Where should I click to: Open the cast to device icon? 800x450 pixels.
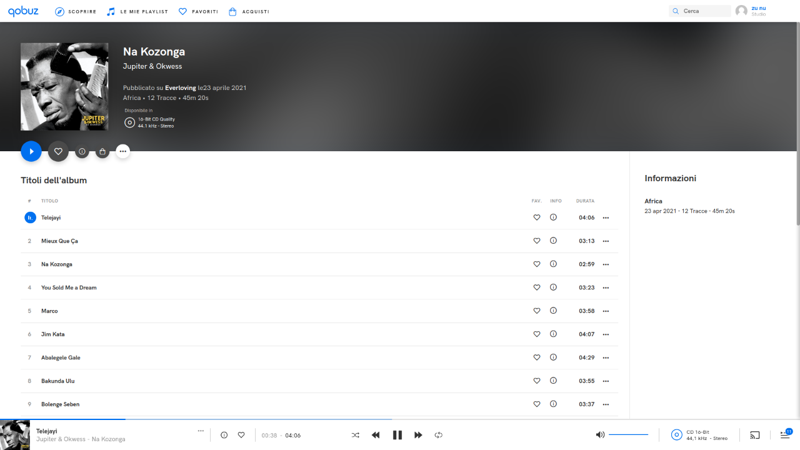755,435
